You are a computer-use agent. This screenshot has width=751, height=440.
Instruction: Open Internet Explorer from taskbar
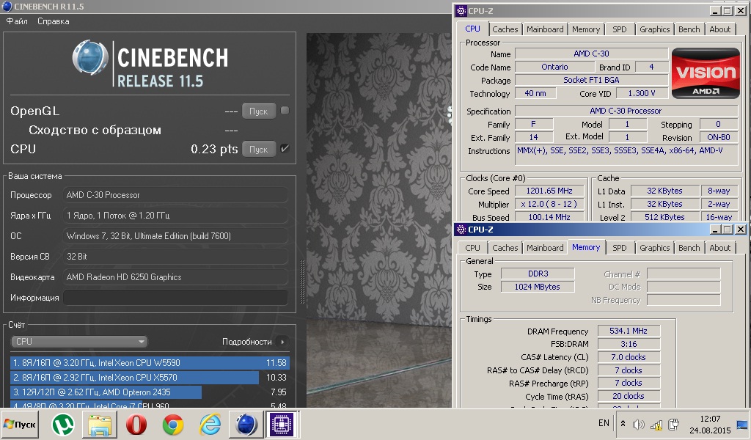pyautogui.click(x=210, y=424)
